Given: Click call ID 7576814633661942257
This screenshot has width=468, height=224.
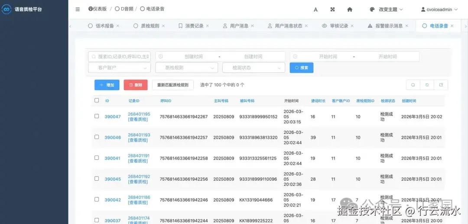Looking at the screenshot, I should pyautogui.click(x=184, y=137).
